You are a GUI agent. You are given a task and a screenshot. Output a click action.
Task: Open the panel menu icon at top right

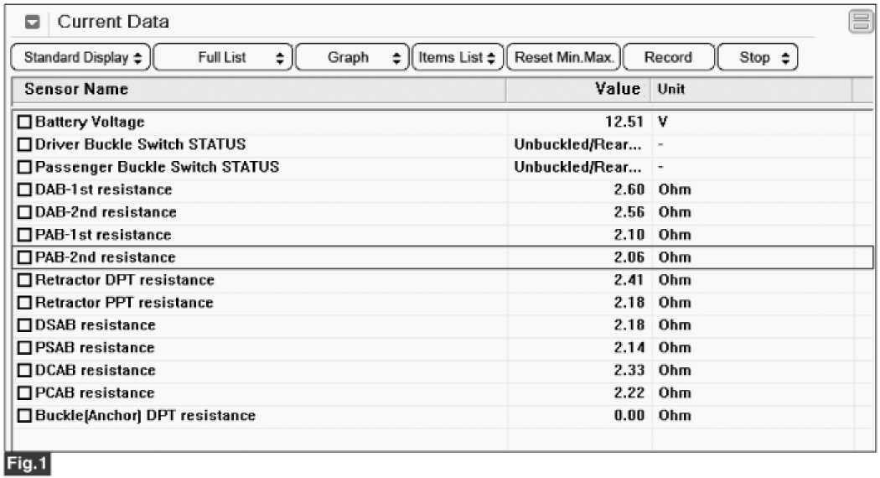point(861,23)
